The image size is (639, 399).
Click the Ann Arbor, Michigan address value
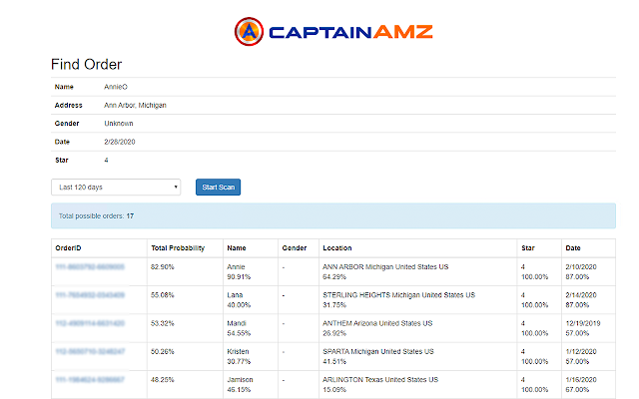(135, 105)
